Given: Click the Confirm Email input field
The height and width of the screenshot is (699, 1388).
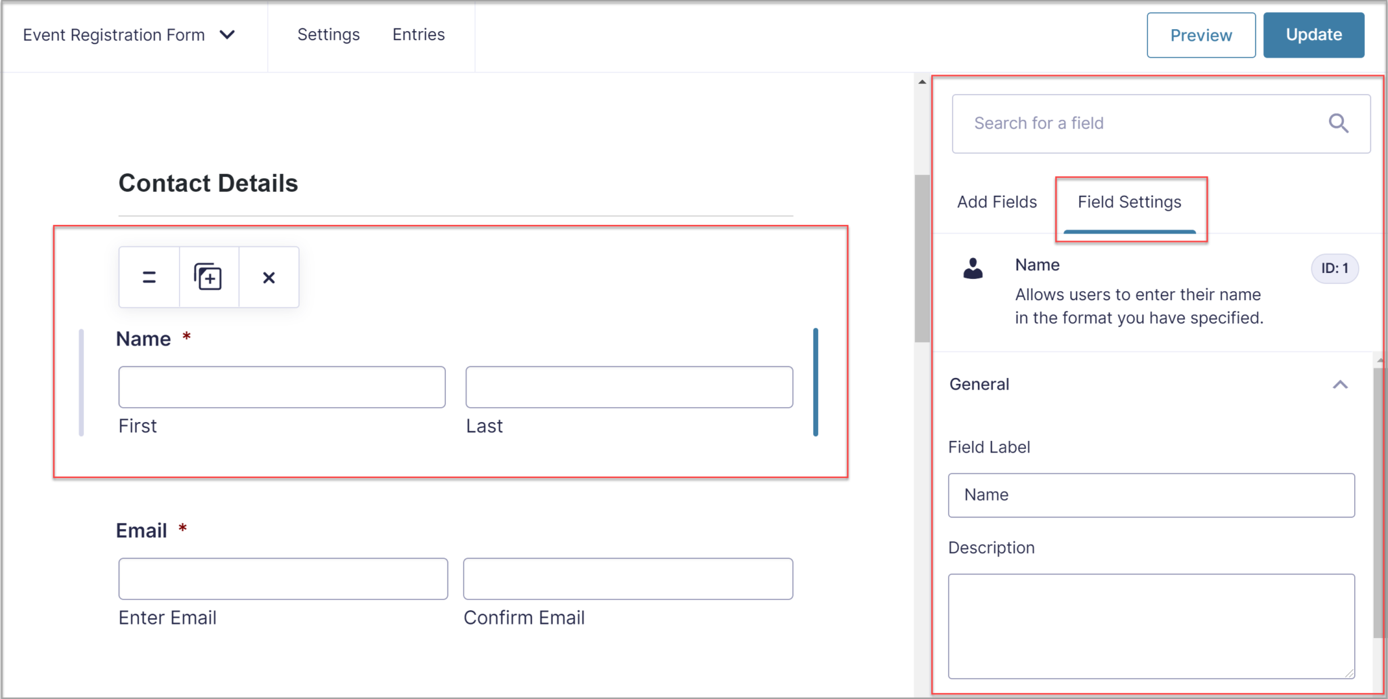Looking at the screenshot, I should tap(628, 578).
